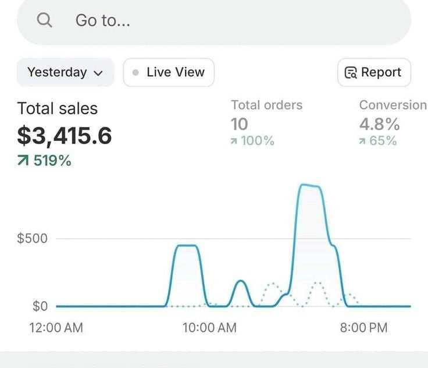
Task: Open the Report button
Action: pyautogui.click(x=374, y=72)
